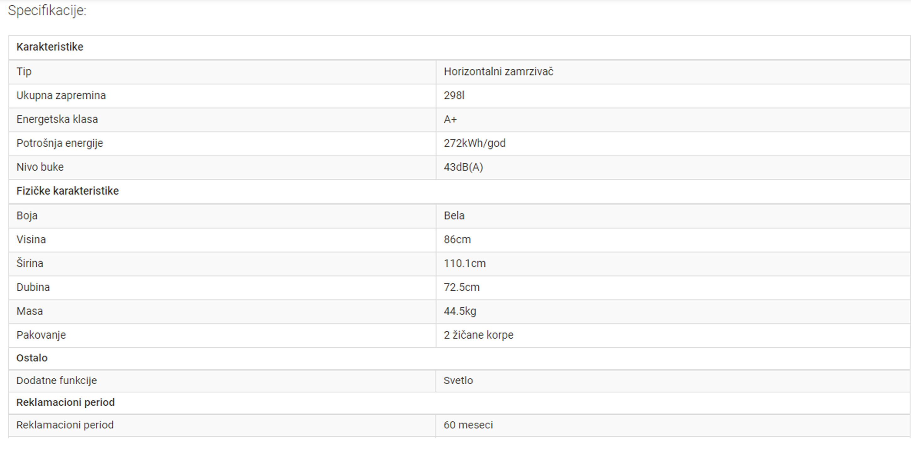Image resolution: width=911 pixels, height=453 pixels.
Task: Select the 44.5kg mass value
Action: pos(460,311)
